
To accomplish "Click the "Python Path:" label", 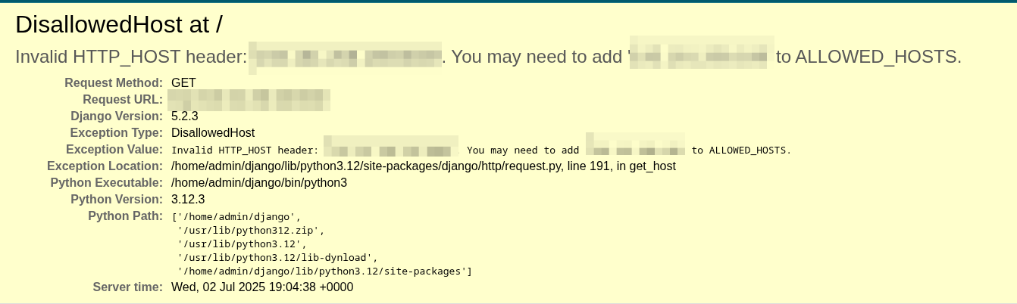I will click(x=125, y=216).
